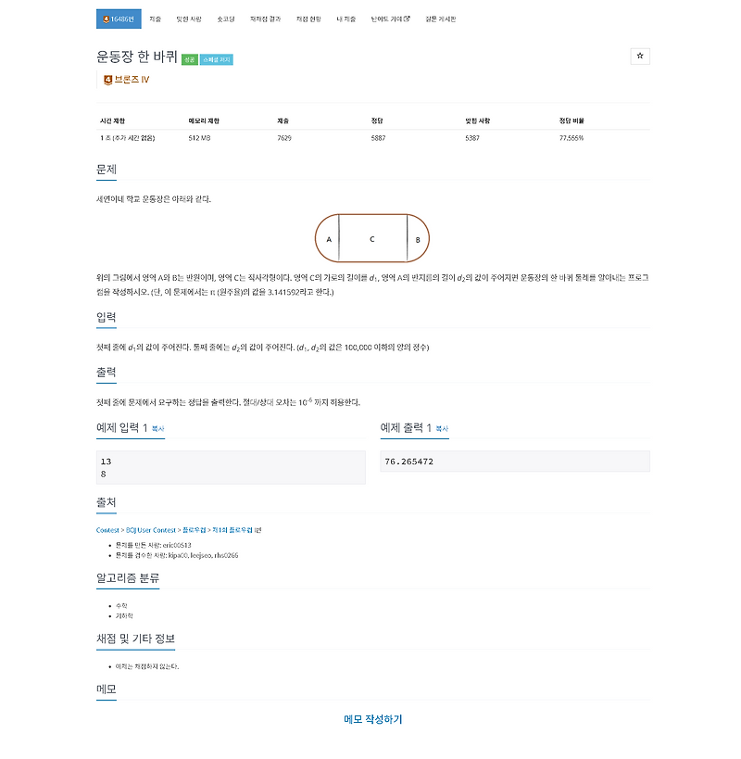
Task: View the 내 제출 tab
Action: point(345,19)
